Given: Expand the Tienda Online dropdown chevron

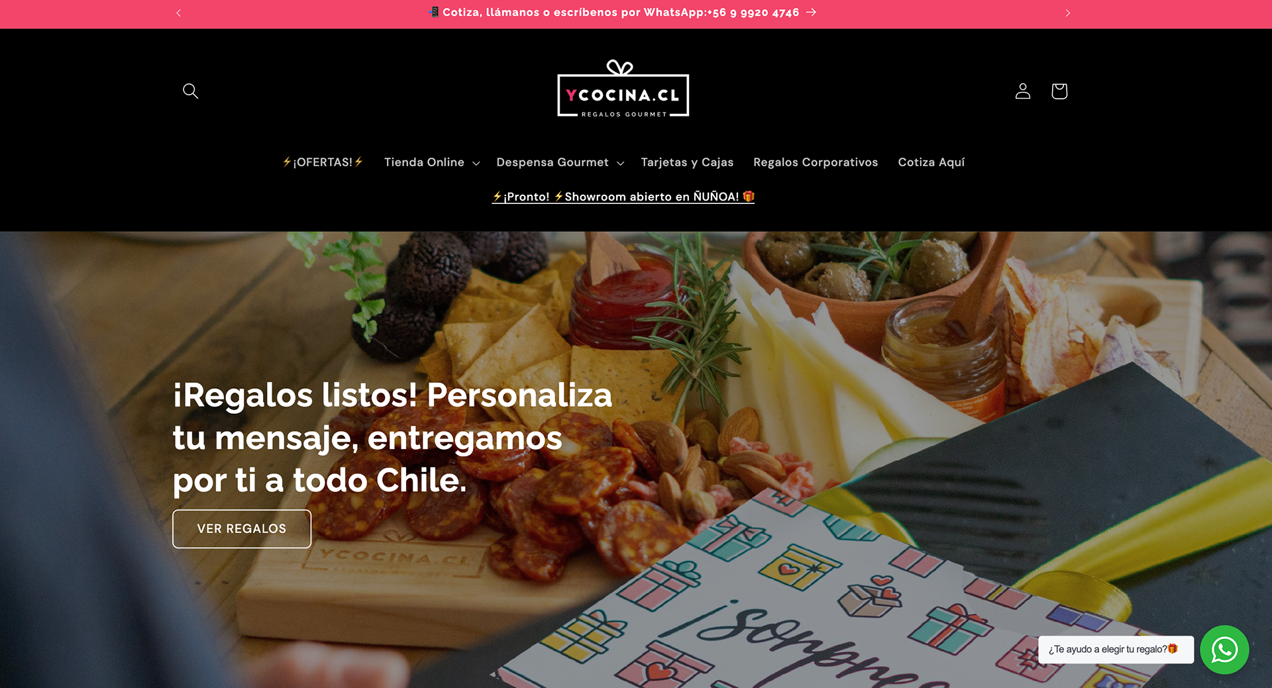Looking at the screenshot, I should 476,163.
